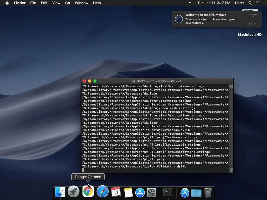Click the libFontValidation.dylib line

(x=134, y=166)
